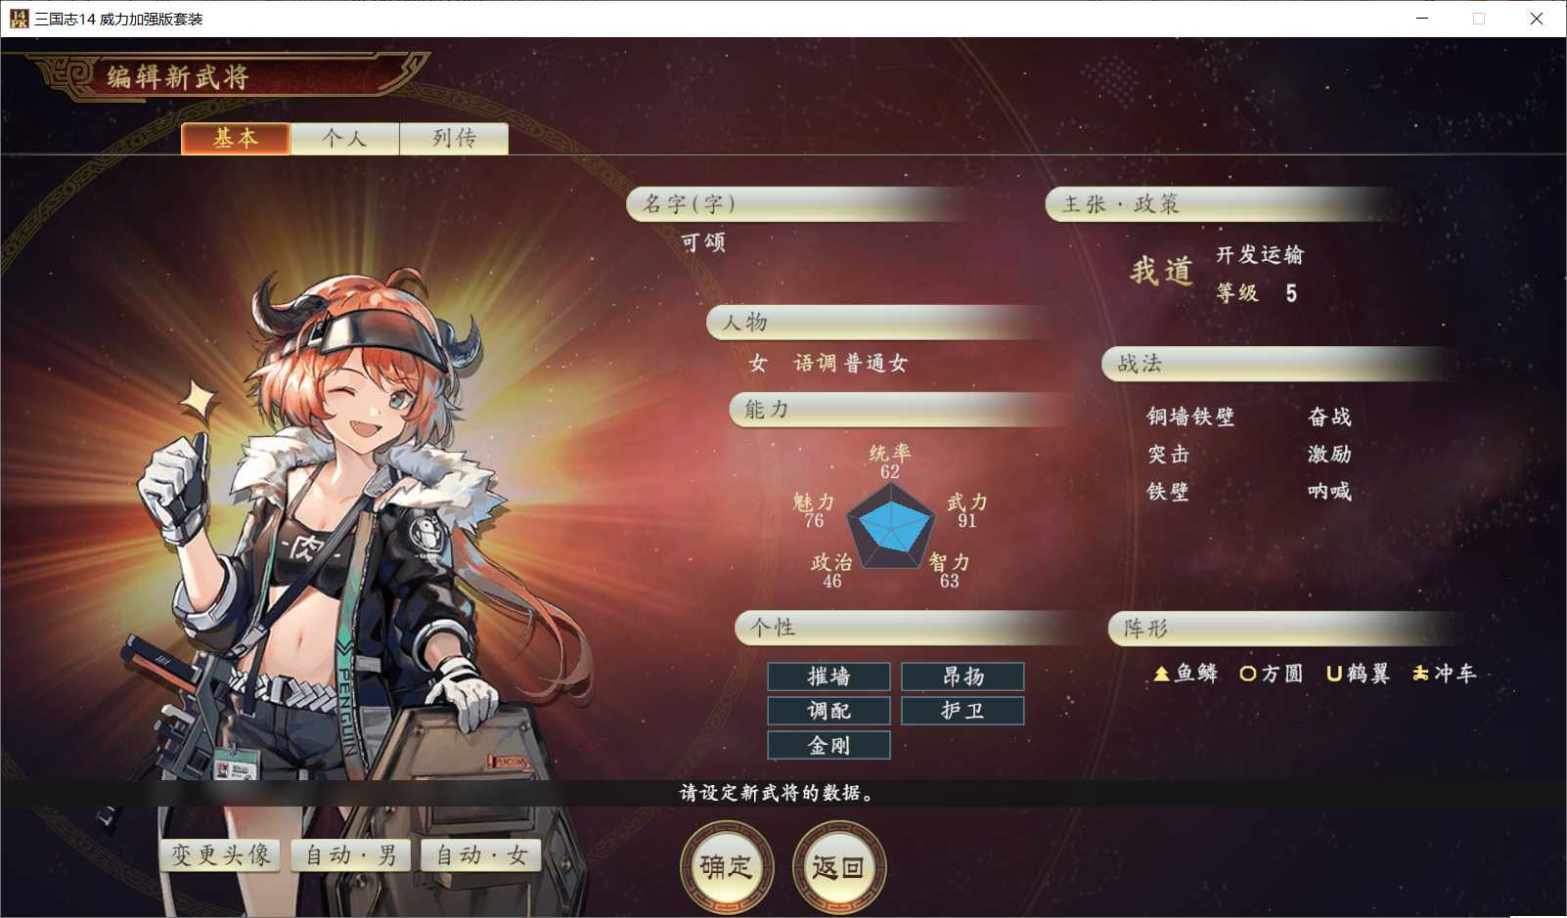
Task: Open the 列传 tab
Action: pyautogui.click(x=455, y=139)
